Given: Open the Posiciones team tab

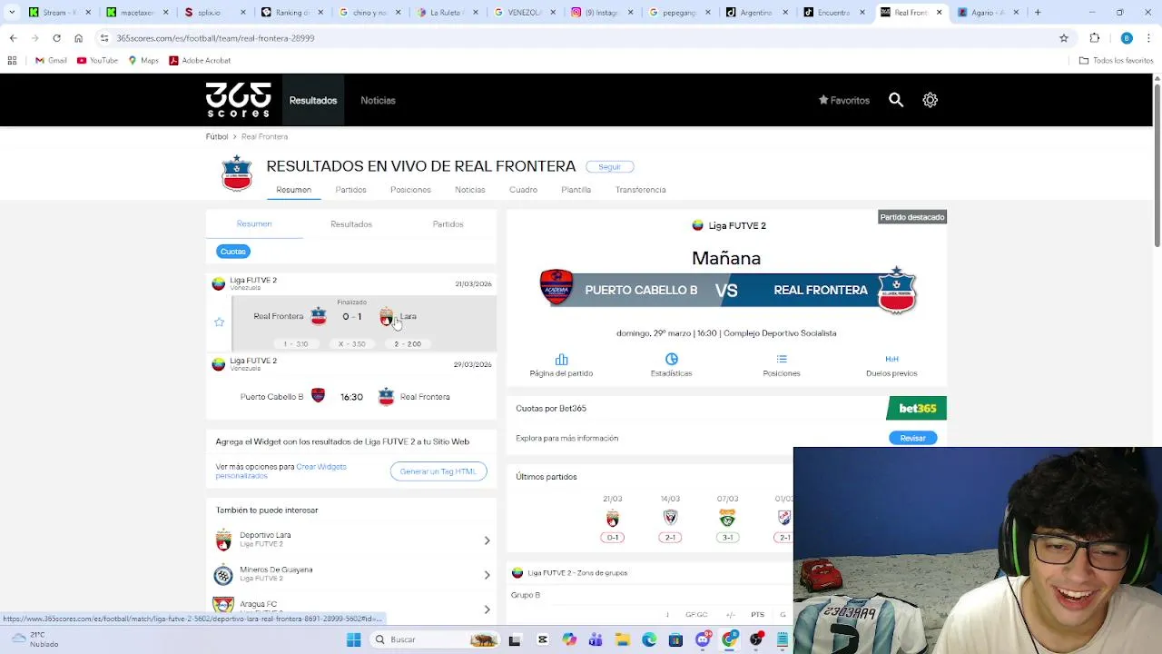Looking at the screenshot, I should pyautogui.click(x=410, y=190).
